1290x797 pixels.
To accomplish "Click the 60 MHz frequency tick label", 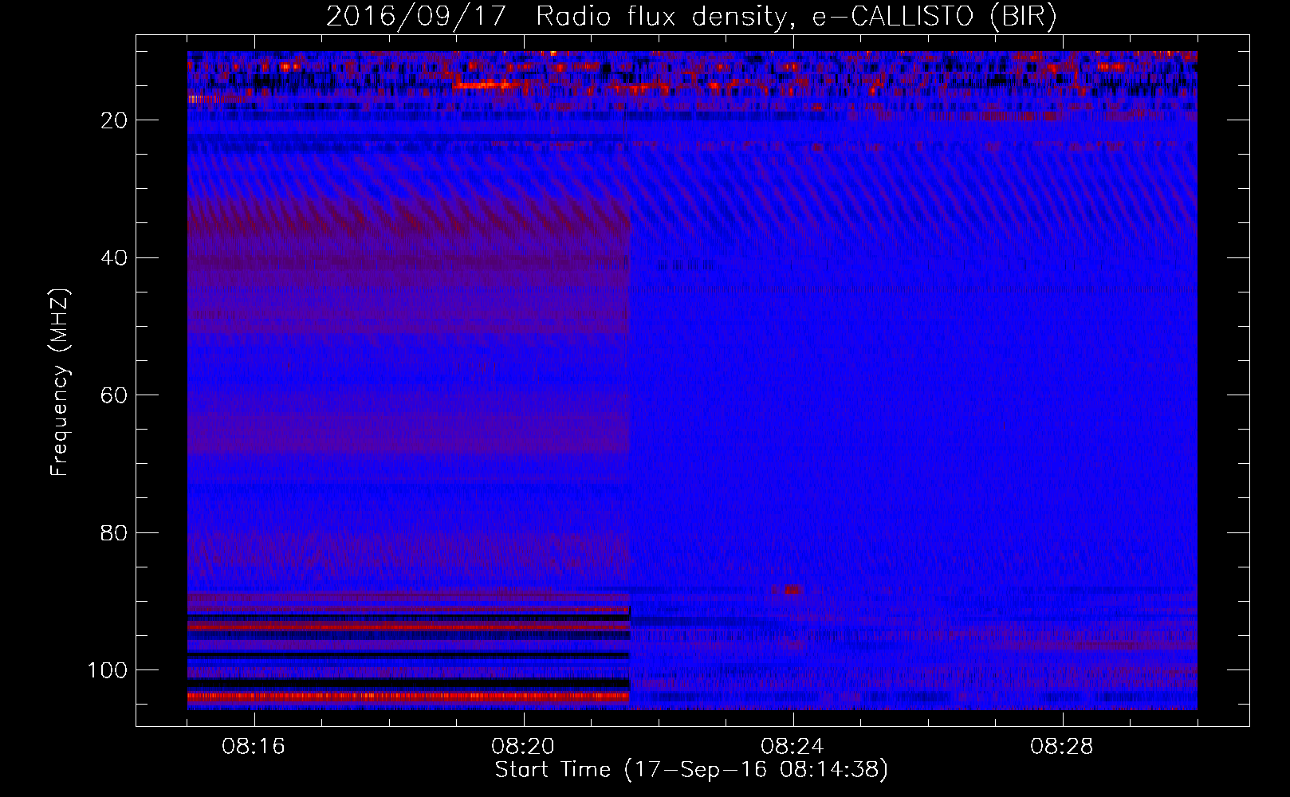I will coord(115,395).
